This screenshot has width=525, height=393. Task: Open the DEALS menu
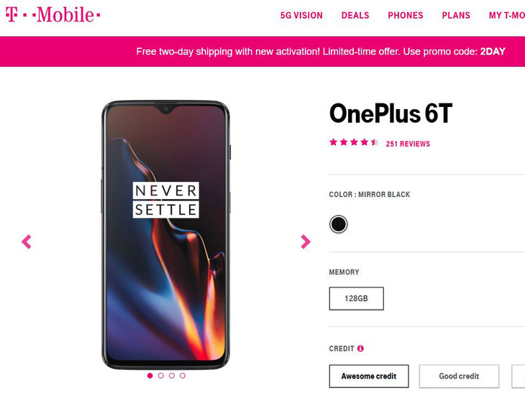[355, 15]
